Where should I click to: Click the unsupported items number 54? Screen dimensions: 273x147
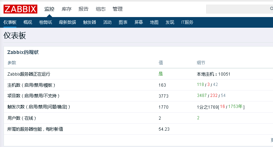[x=223, y=96]
